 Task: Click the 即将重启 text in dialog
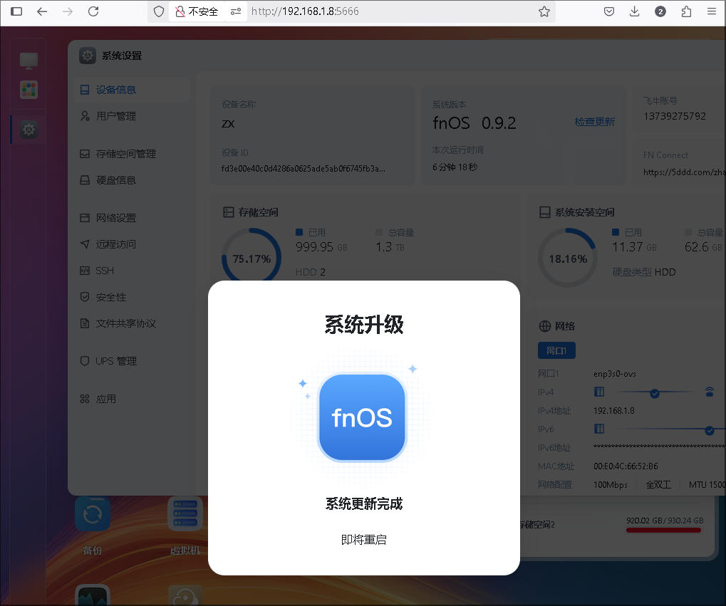(x=364, y=540)
